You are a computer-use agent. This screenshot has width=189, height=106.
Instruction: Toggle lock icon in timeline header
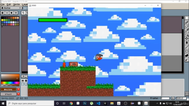(26, 81)
